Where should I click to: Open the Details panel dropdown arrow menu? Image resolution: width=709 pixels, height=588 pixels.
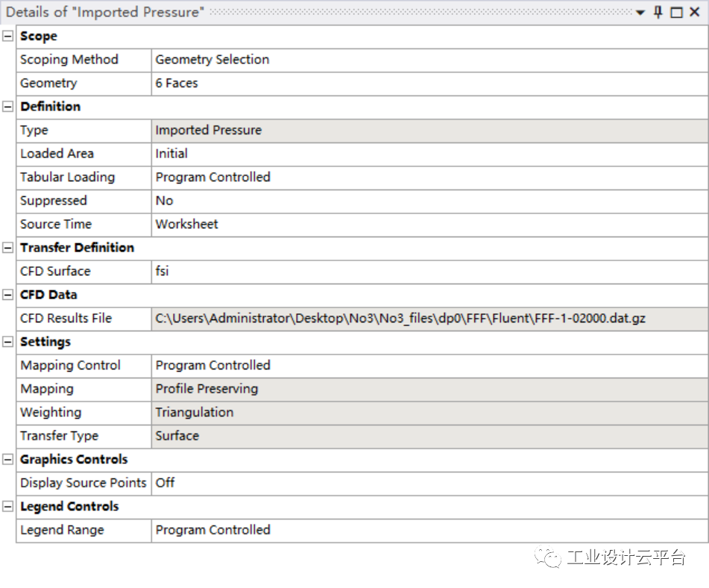click(640, 13)
